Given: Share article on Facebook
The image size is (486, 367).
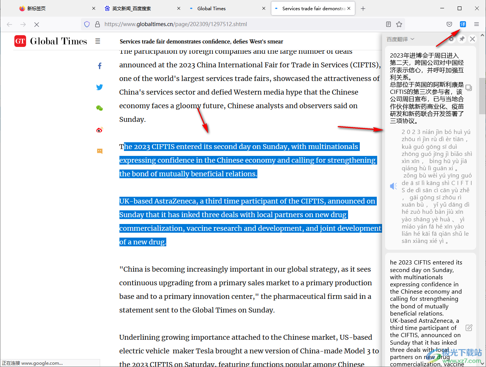Looking at the screenshot, I should click(x=100, y=66).
